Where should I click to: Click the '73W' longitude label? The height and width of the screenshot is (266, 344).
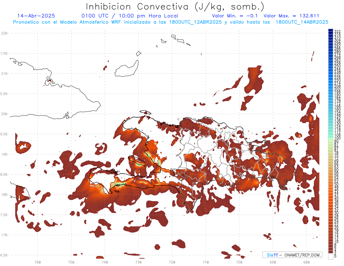(x=138, y=262)
